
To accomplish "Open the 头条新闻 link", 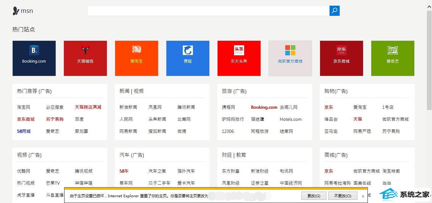I will 157,119.
